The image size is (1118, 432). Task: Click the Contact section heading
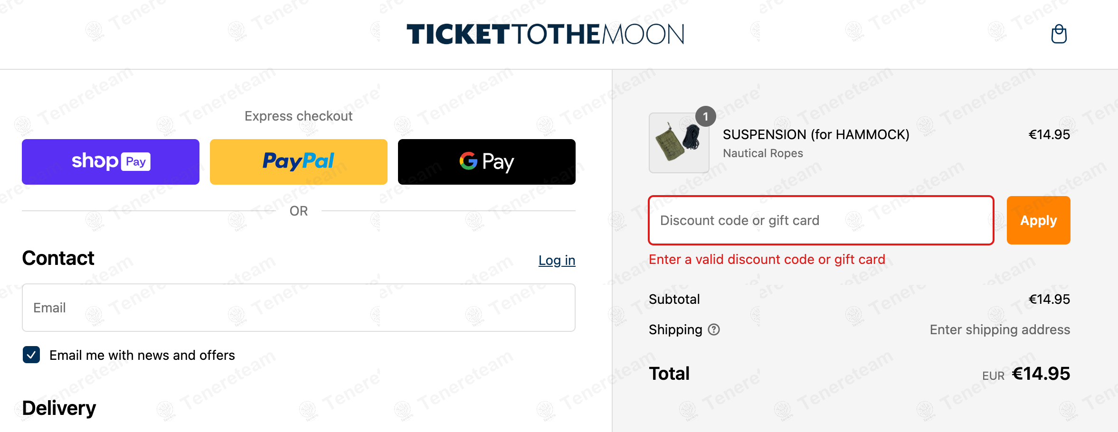(x=58, y=258)
